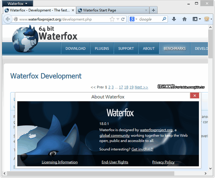This screenshot has width=215, height=178.
Task: Go to page 17 of pagination
Action: pyautogui.click(x=121, y=87)
